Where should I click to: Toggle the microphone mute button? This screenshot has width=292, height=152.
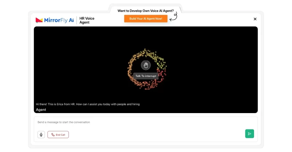pyautogui.click(x=41, y=135)
